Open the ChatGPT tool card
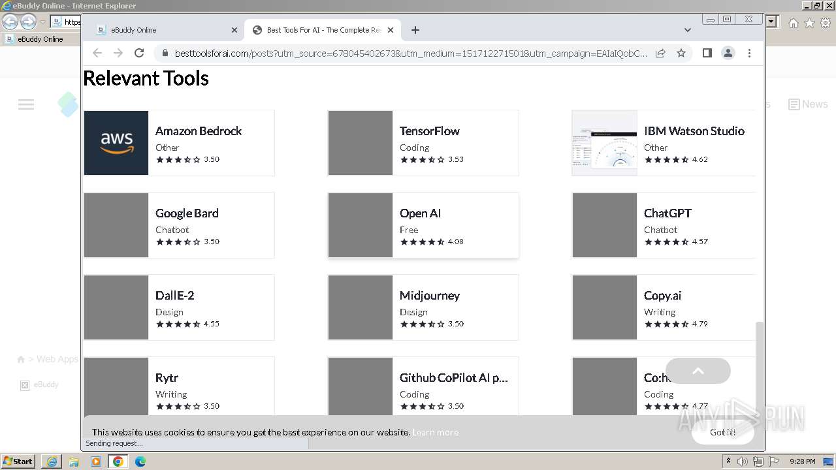 (x=664, y=225)
